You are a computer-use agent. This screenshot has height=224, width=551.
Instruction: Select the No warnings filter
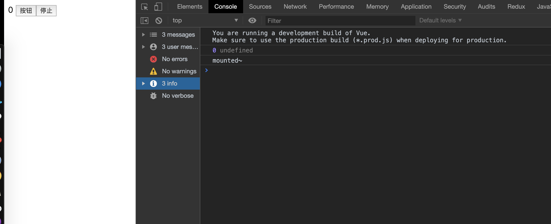(x=179, y=71)
